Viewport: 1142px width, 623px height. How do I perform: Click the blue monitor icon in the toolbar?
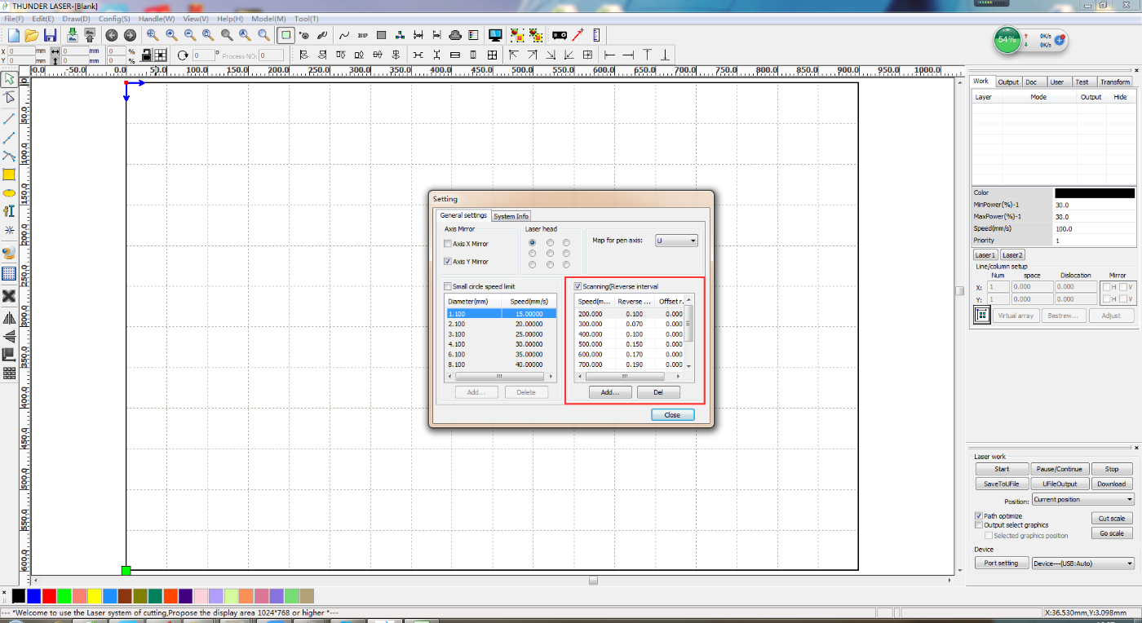coord(495,35)
